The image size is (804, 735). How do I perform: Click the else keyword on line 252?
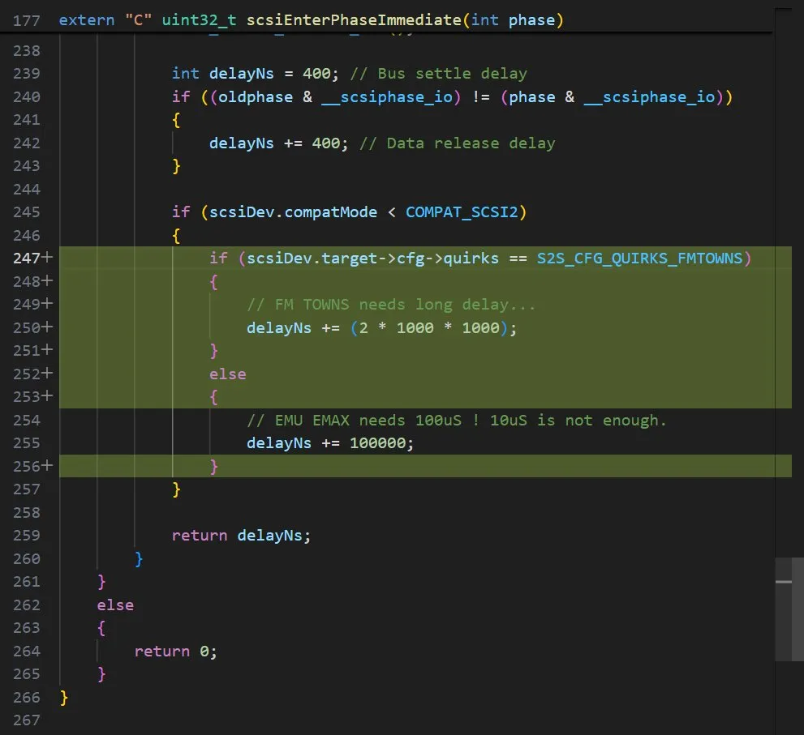(x=228, y=374)
